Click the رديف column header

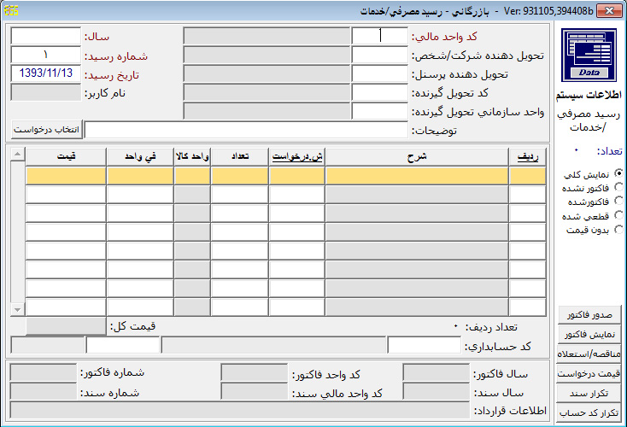click(x=528, y=156)
